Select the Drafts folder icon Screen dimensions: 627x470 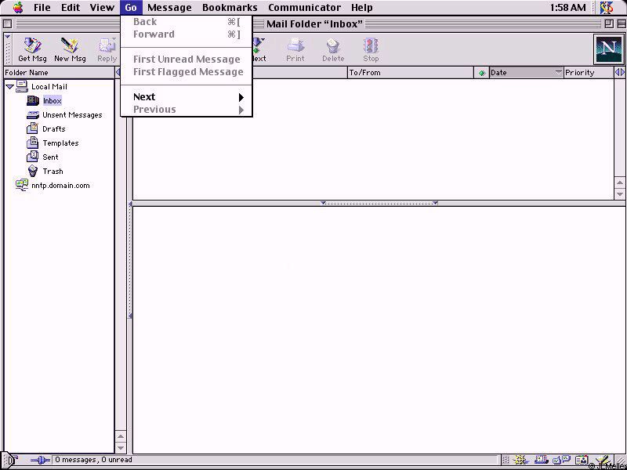coord(33,128)
